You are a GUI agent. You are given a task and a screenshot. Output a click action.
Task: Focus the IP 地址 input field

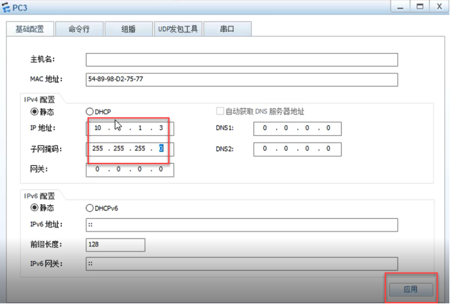[x=129, y=128]
